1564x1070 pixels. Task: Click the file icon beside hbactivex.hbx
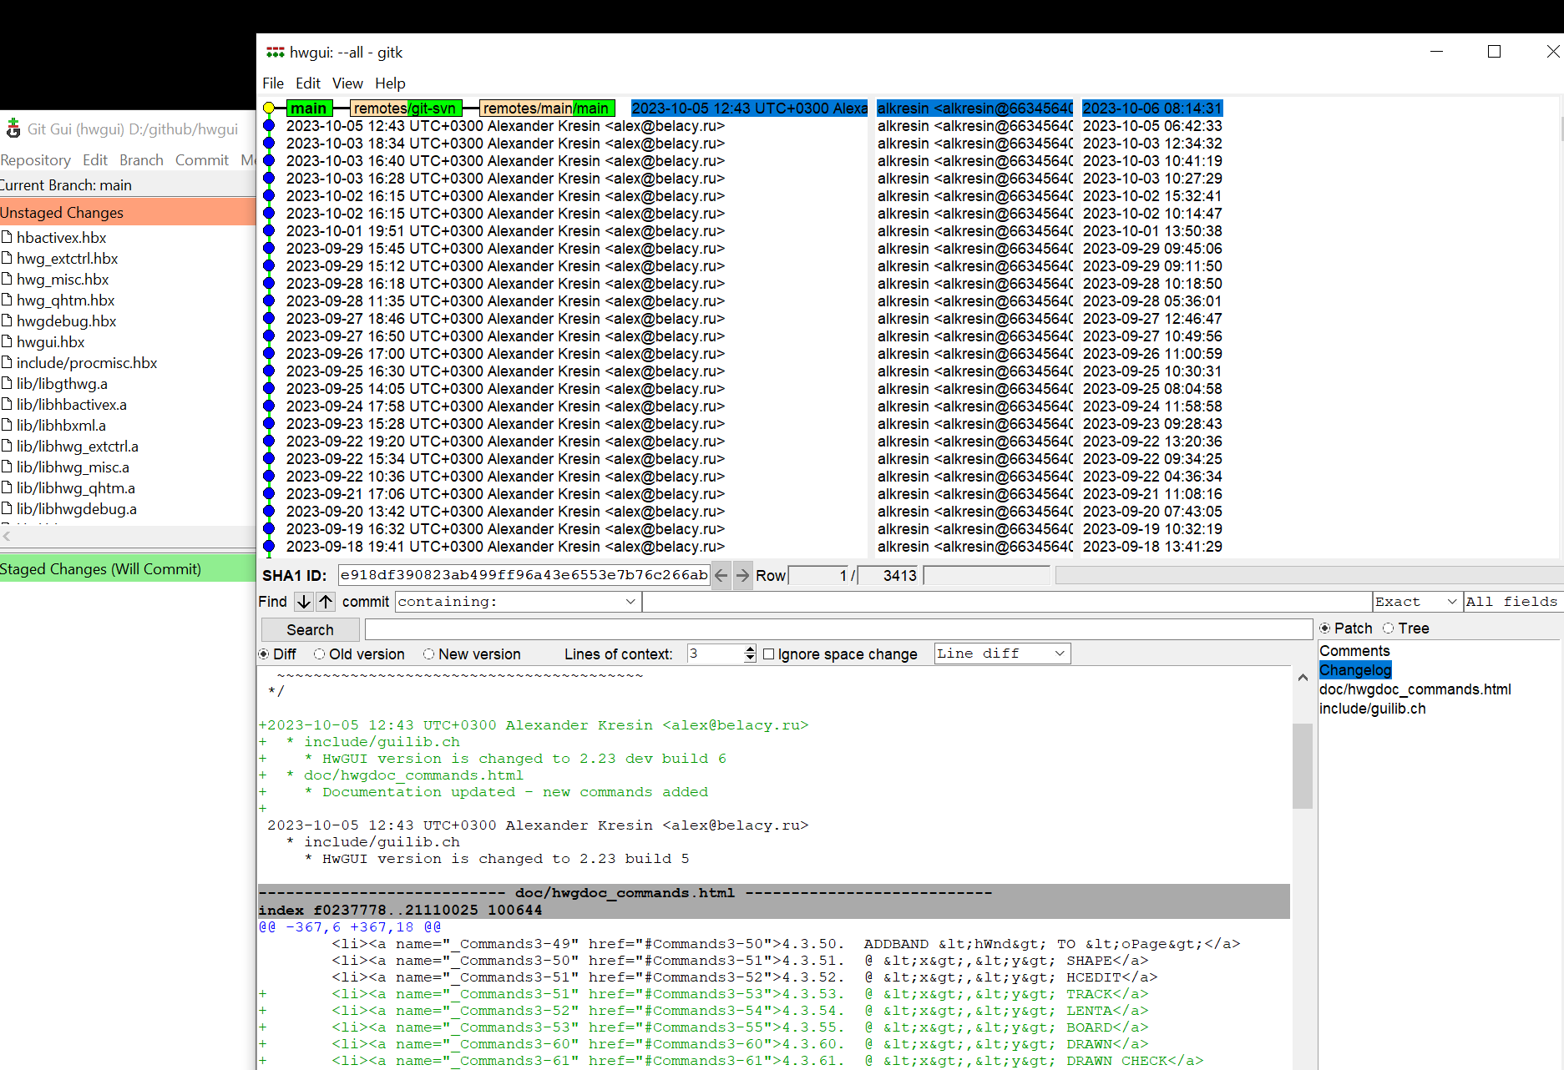tap(7, 237)
